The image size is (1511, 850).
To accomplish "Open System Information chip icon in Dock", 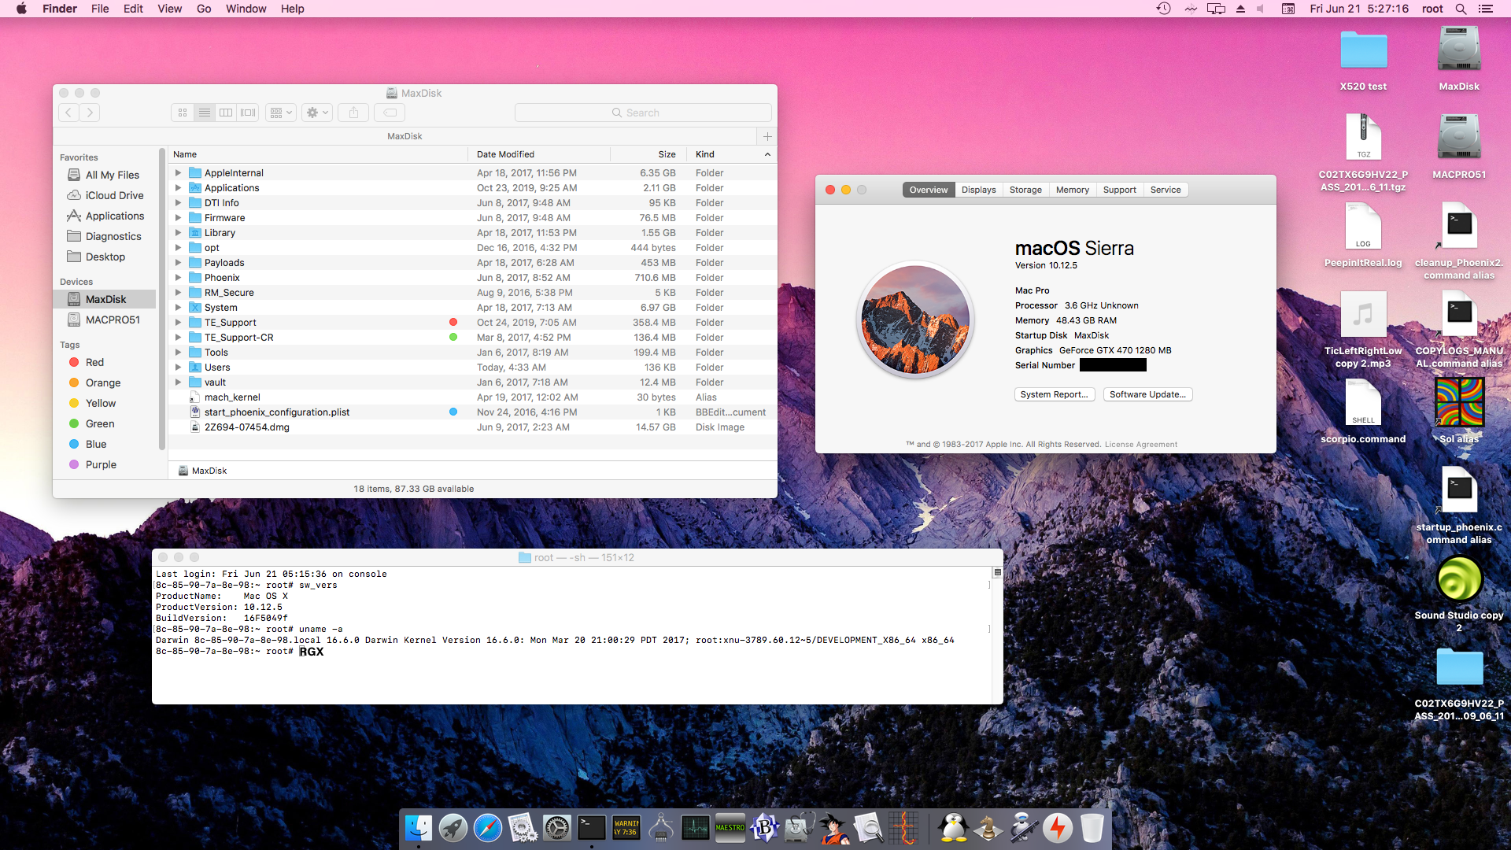I will pyautogui.click(x=661, y=828).
